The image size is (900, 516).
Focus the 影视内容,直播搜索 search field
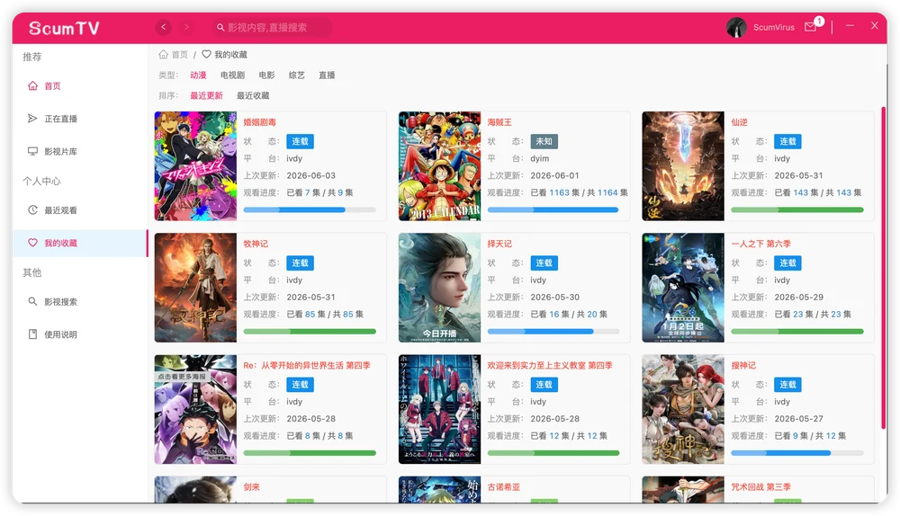tap(272, 27)
